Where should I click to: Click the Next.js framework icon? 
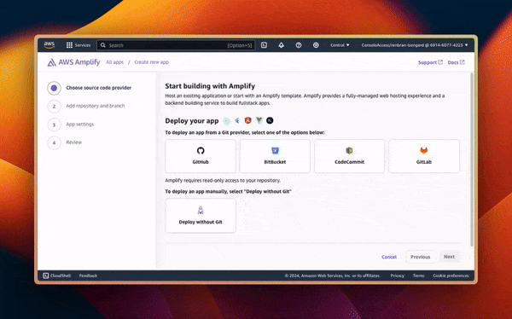tap(270, 120)
